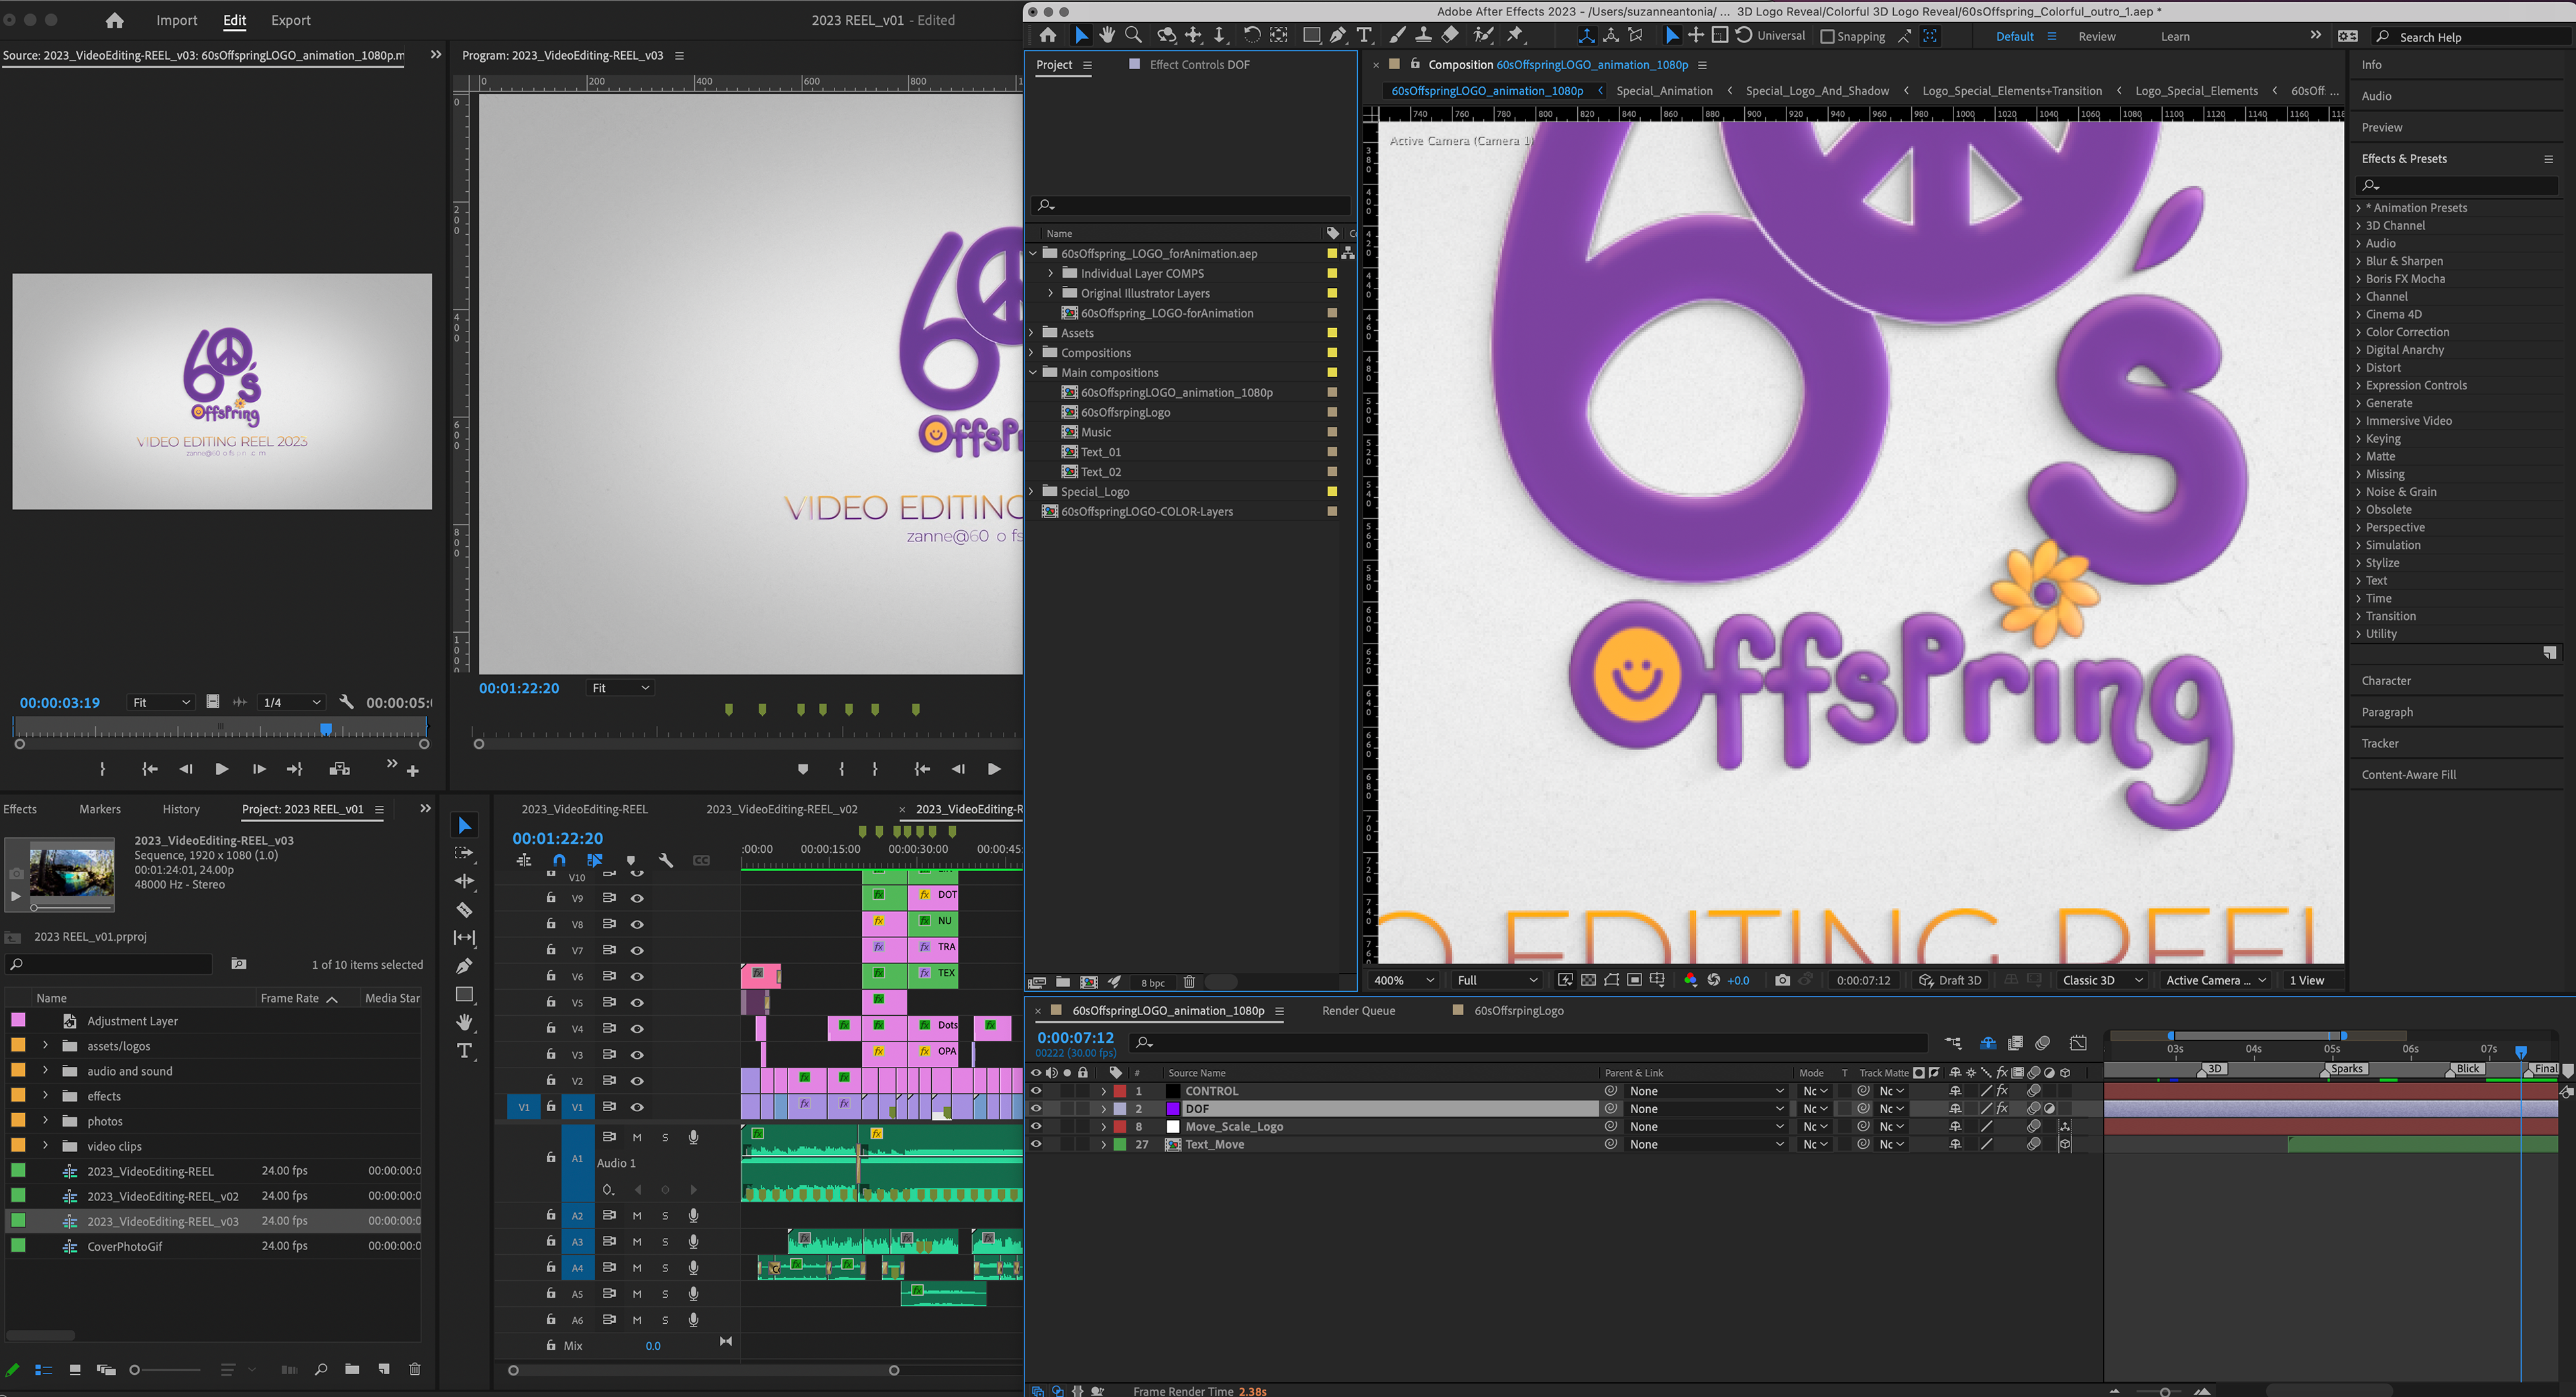The height and width of the screenshot is (1397, 2576).
Task: Switch to Review workspace in After Effects
Action: (2096, 36)
